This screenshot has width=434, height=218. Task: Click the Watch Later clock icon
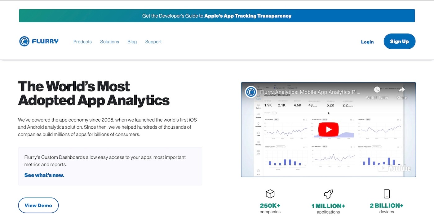pos(377,90)
